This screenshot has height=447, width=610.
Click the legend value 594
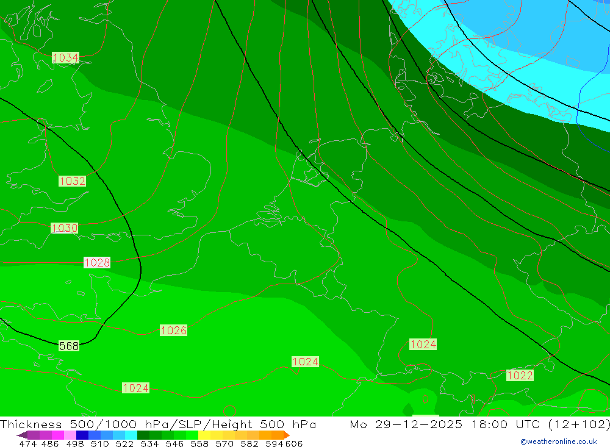(274, 443)
